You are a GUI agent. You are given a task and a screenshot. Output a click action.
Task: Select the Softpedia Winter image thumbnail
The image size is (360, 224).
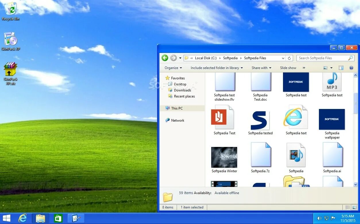point(224,157)
